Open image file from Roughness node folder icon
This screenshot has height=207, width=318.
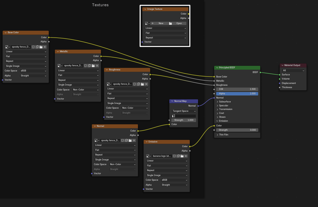tap(142, 84)
